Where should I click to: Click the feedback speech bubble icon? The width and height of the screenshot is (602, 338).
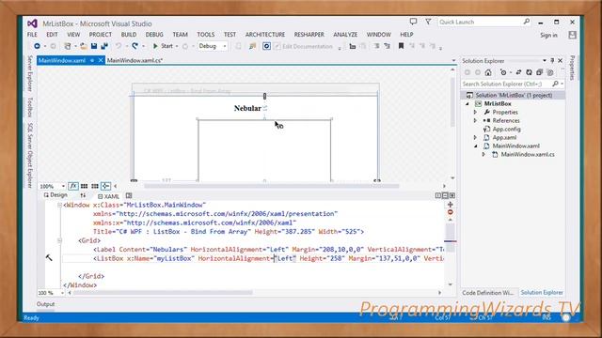click(413, 22)
